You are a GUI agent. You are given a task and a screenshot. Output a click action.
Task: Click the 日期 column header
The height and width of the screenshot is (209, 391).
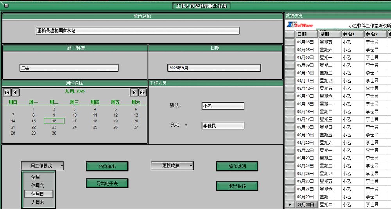click(307, 34)
